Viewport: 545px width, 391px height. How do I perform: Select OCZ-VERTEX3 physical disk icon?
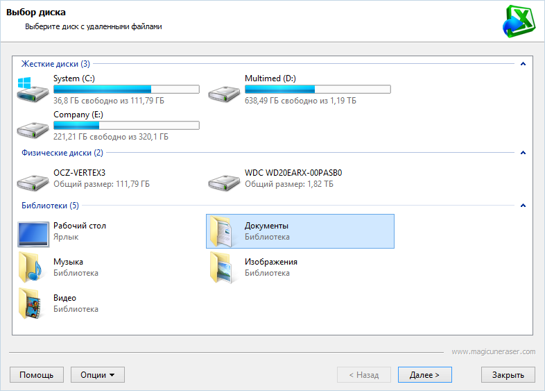tap(33, 180)
